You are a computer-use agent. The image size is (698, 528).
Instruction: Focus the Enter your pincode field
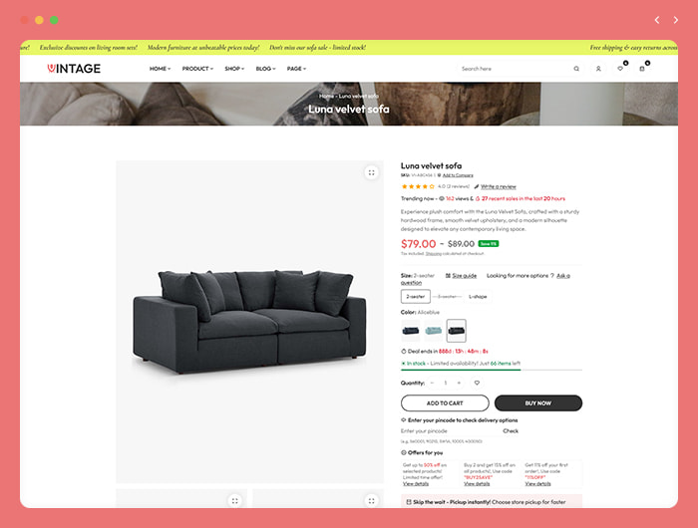450,431
